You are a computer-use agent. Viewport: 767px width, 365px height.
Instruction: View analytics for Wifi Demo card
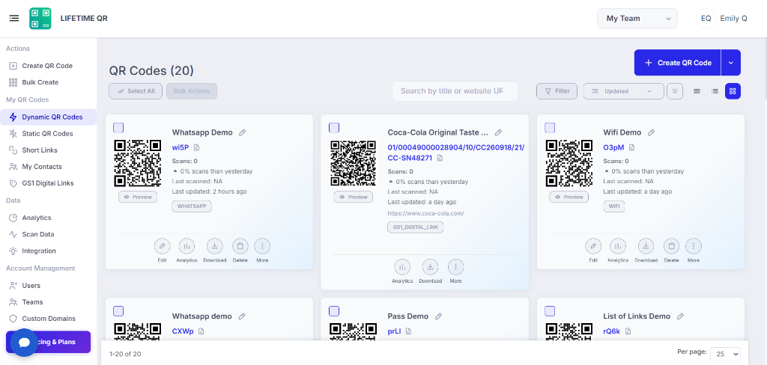[x=618, y=246]
